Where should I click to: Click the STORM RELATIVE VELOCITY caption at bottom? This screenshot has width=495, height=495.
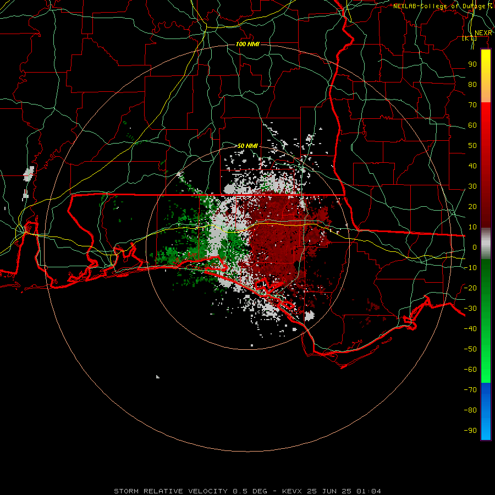[248, 491]
